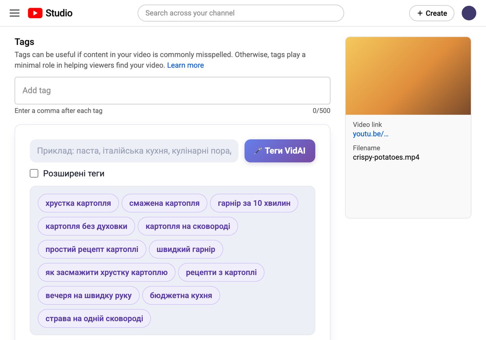The height and width of the screenshot is (340, 486).
Task: Choose the вечеря на швидку руку tag
Action: point(88,296)
